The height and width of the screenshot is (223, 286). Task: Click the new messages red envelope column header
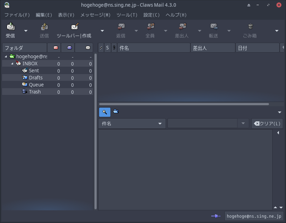click(x=54, y=48)
